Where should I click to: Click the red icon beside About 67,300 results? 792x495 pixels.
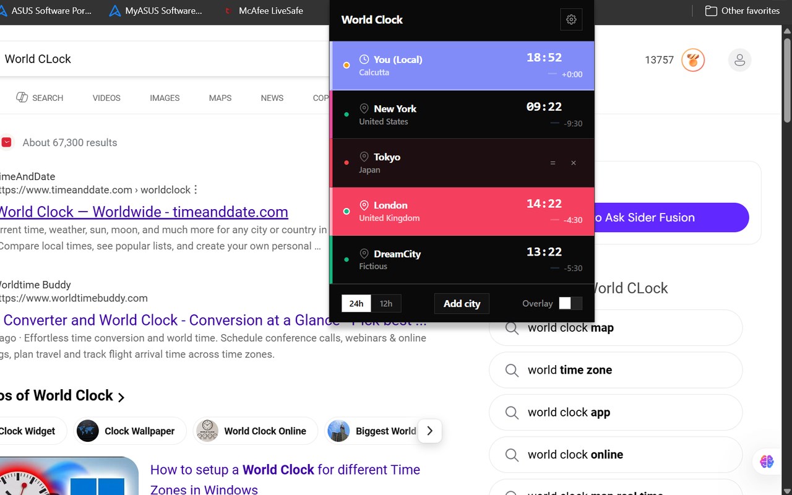click(x=6, y=142)
